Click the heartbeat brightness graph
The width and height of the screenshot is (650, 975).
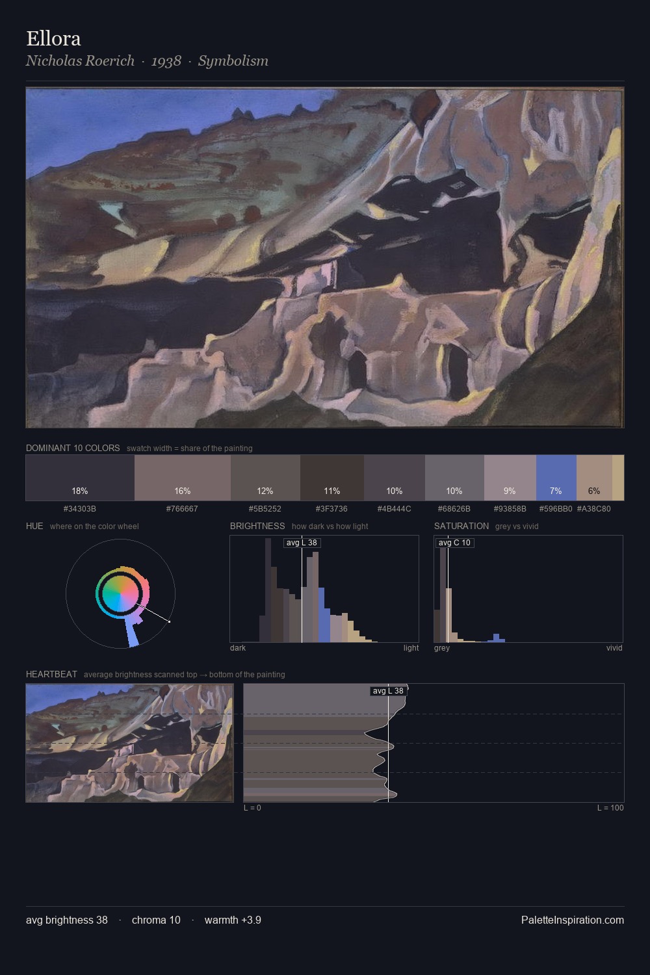tap(434, 743)
